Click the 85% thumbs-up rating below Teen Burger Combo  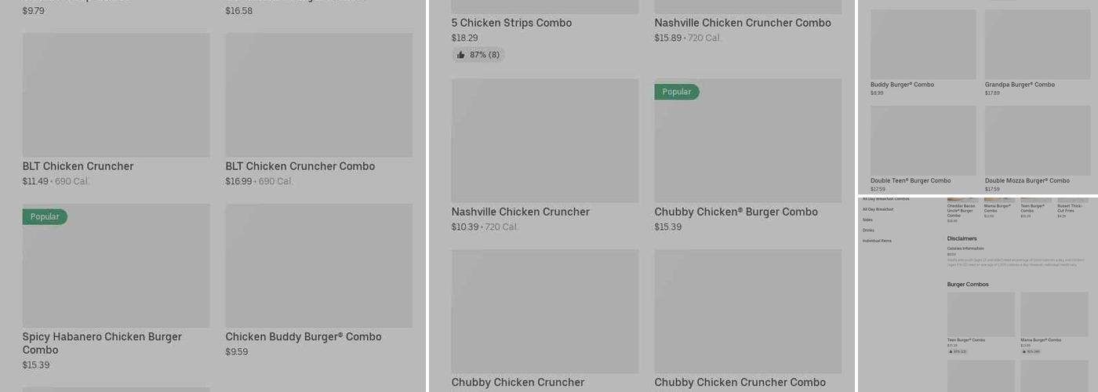click(x=958, y=351)
